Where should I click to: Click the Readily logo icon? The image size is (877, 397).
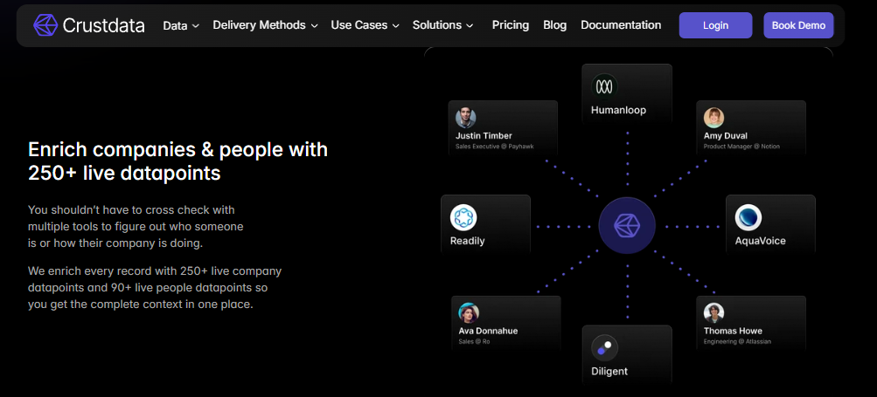(x=463, y=218)
